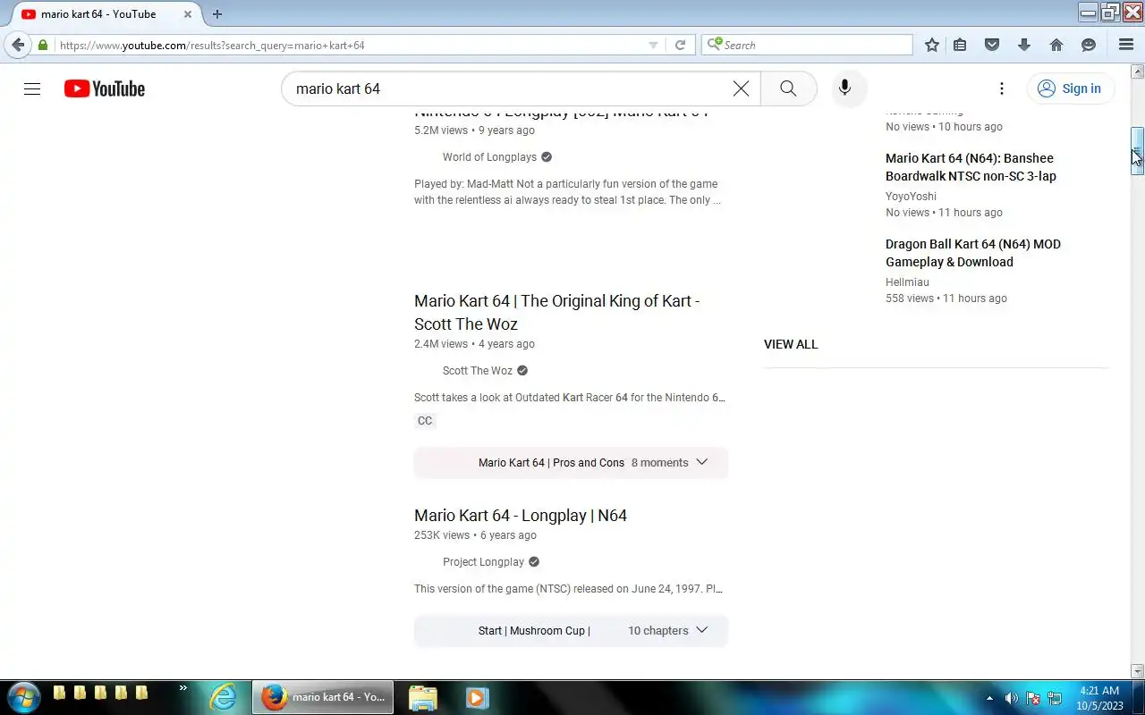Open a new Firefox tab
The image size is (1145, 715).
pyautogui.click(x=216, y=14)
